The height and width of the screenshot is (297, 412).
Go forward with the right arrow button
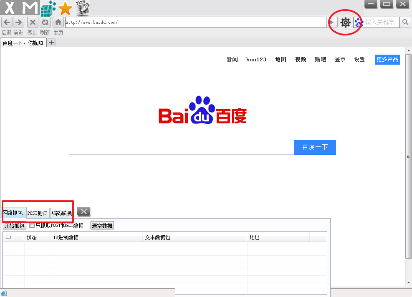tap(18, 23)
